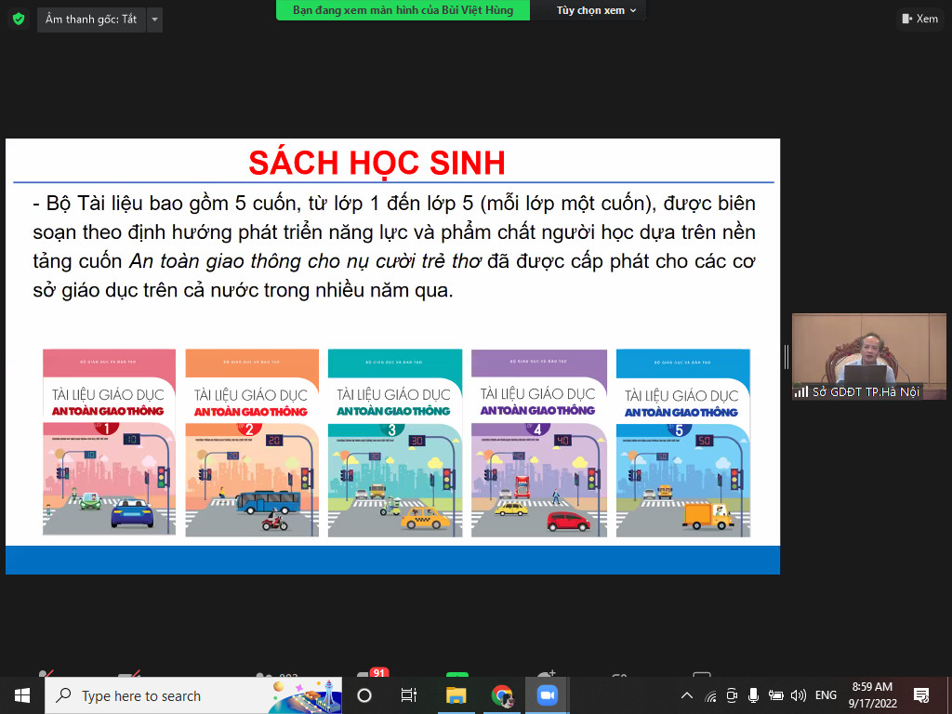Open the Windows notification center icon

(x=921, y=695)
